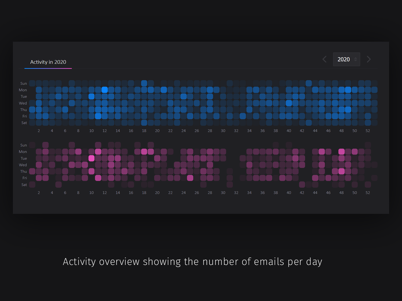This screenshot has width=402, height=301.
Task: Navigate to next year with right chevron
Action: tap(369, 59)
